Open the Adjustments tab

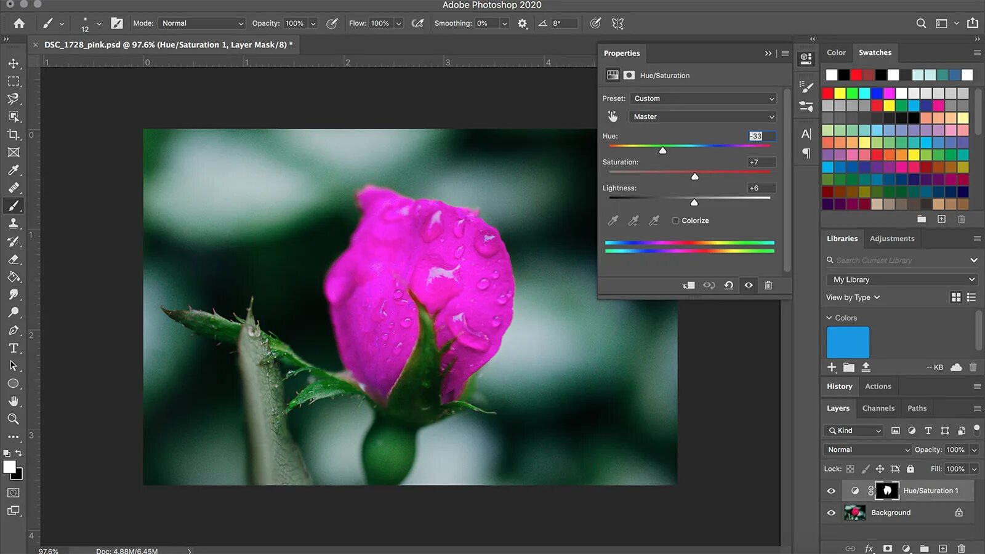click(x=891, y=239)
